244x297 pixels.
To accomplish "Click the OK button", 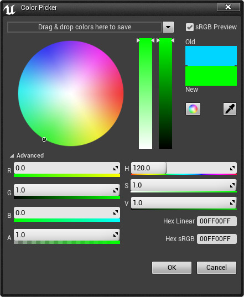I will point(172,268).
